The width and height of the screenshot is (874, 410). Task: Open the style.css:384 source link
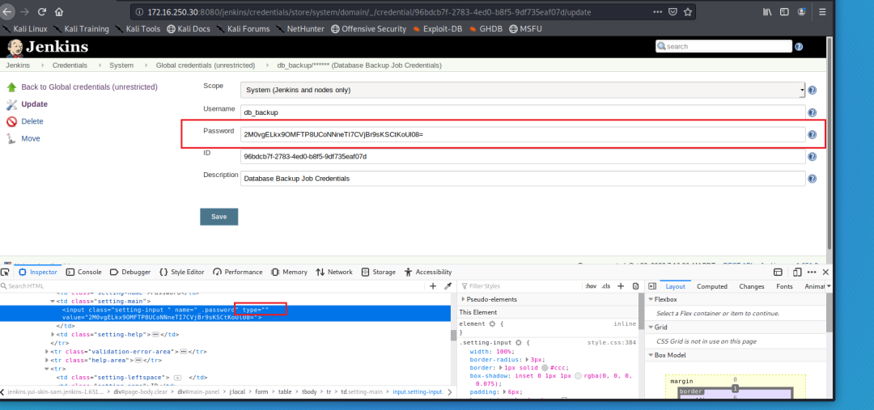click(612, 343)
